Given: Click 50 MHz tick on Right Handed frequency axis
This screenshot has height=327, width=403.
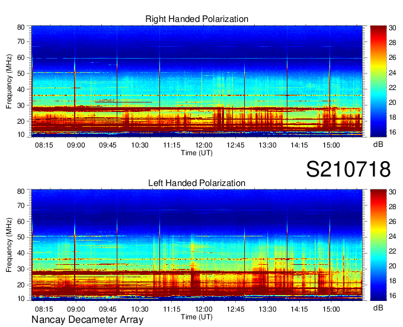Looking at the screenshot, I should coord(21,73).
